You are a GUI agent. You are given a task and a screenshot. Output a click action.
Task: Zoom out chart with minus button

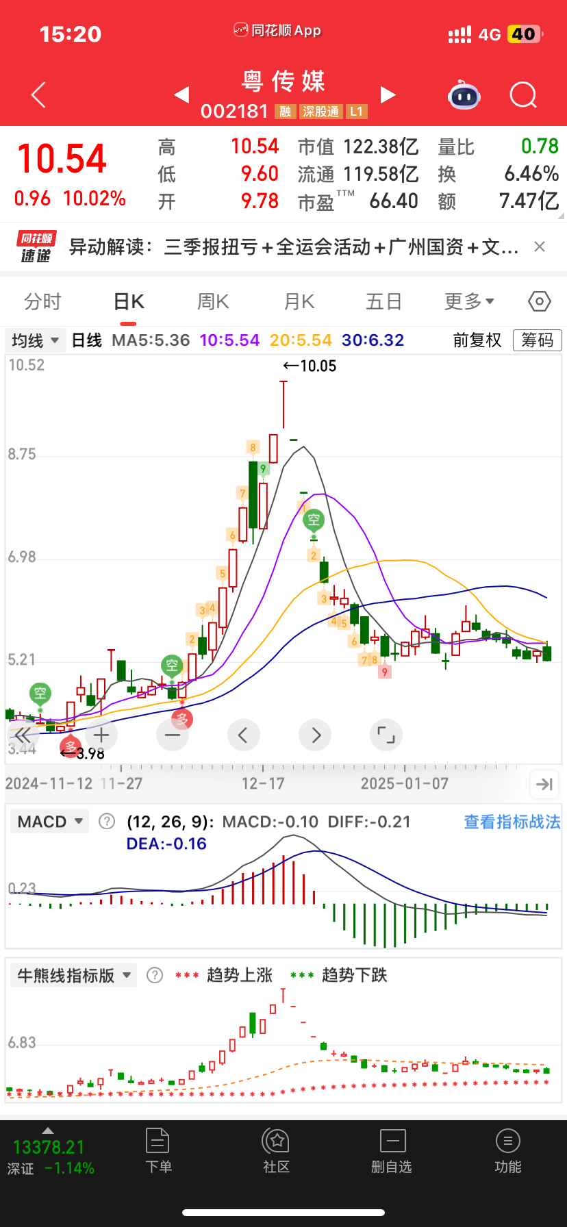pyautogui.click(x=173, y=735)
